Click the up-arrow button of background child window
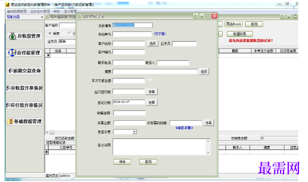308x182 pixels. click(283, 16)
